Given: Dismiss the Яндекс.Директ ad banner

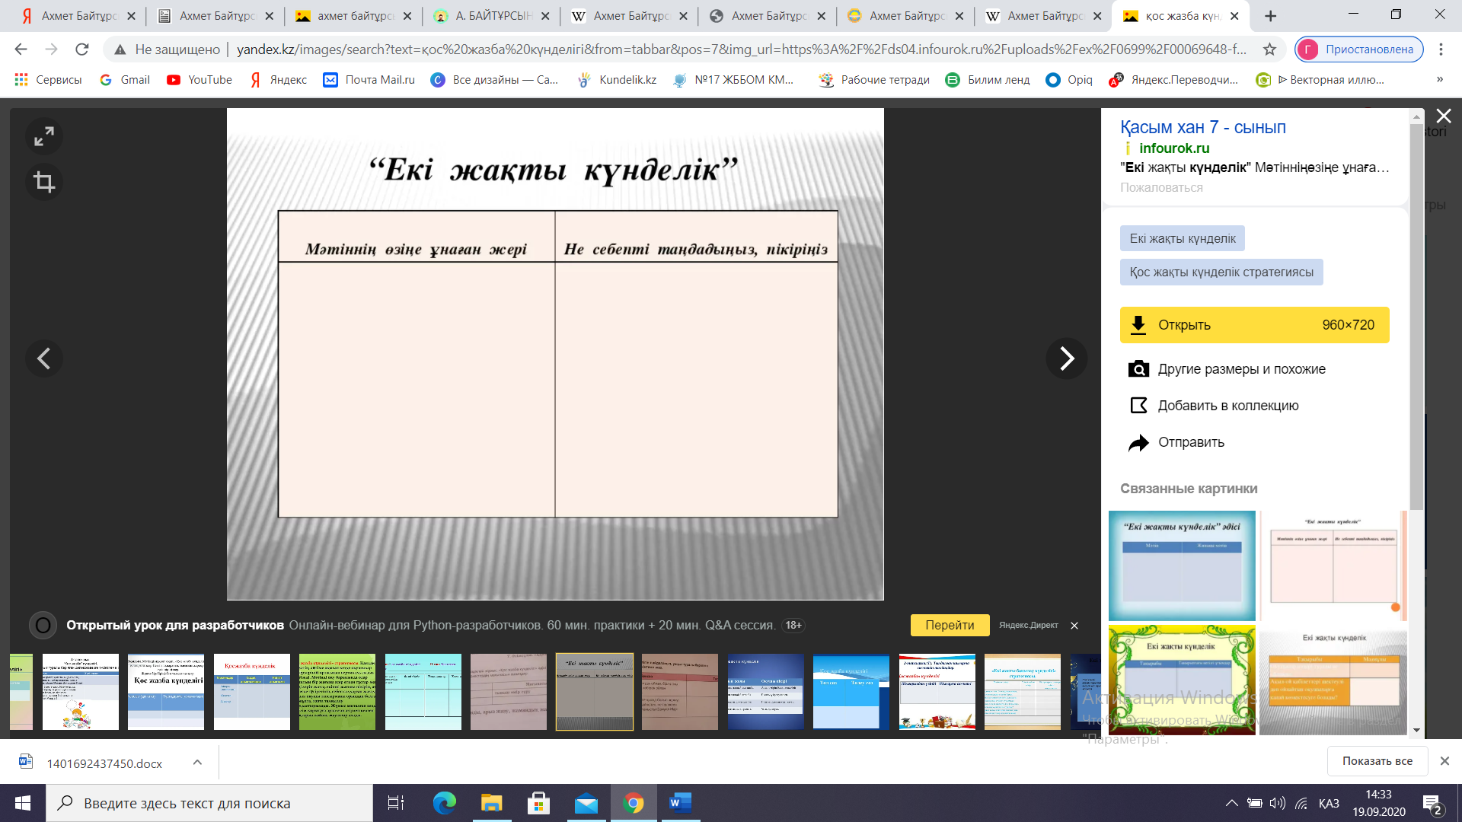Looking at the screenshot, I should (1074, 626).
